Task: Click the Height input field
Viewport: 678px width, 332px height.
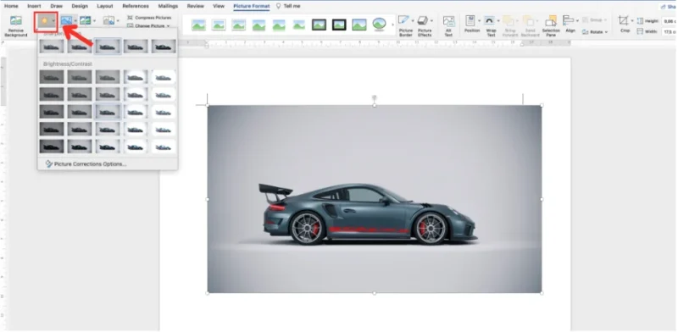Action: 670,20
